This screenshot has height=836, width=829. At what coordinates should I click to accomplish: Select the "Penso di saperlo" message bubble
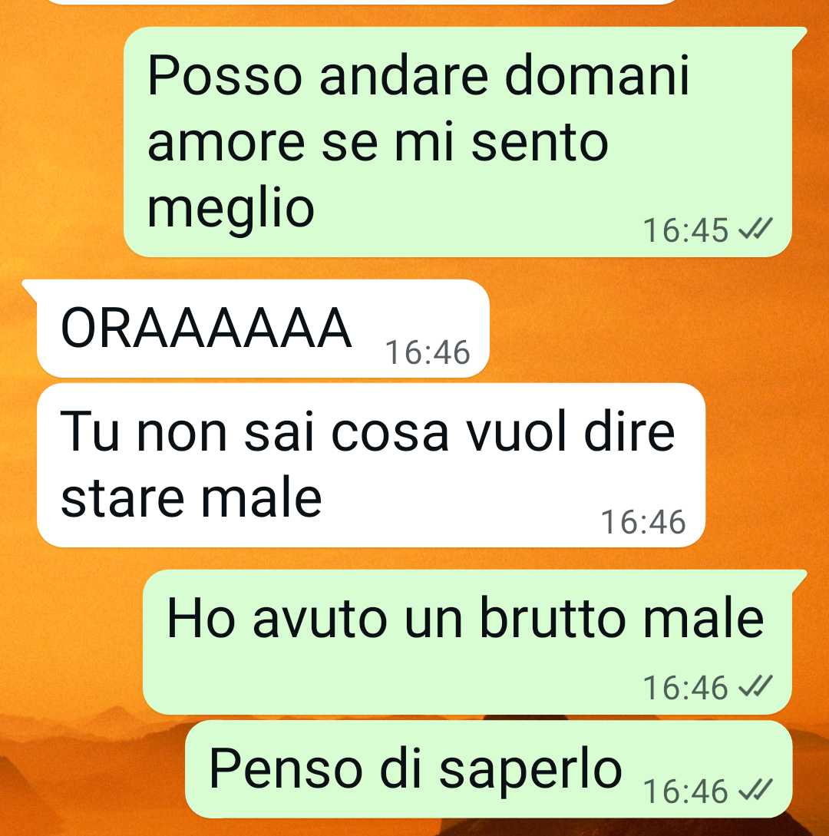488,769
